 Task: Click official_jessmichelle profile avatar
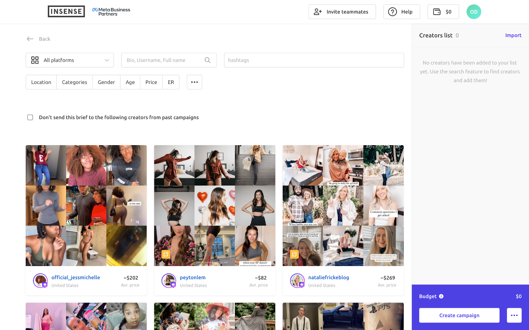point(40,281)
